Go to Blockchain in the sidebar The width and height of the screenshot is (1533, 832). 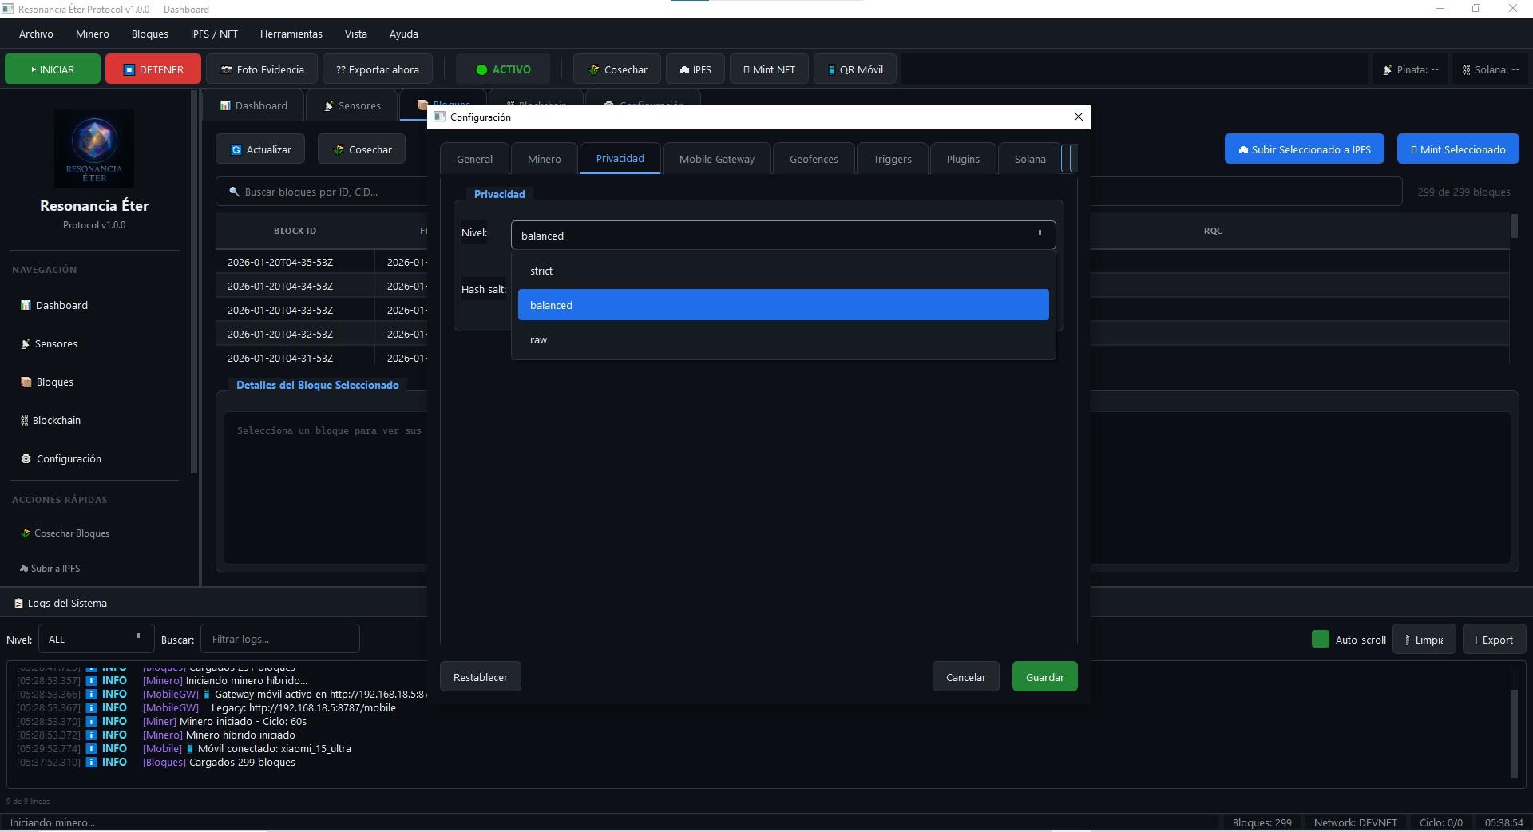pos(56,421)
